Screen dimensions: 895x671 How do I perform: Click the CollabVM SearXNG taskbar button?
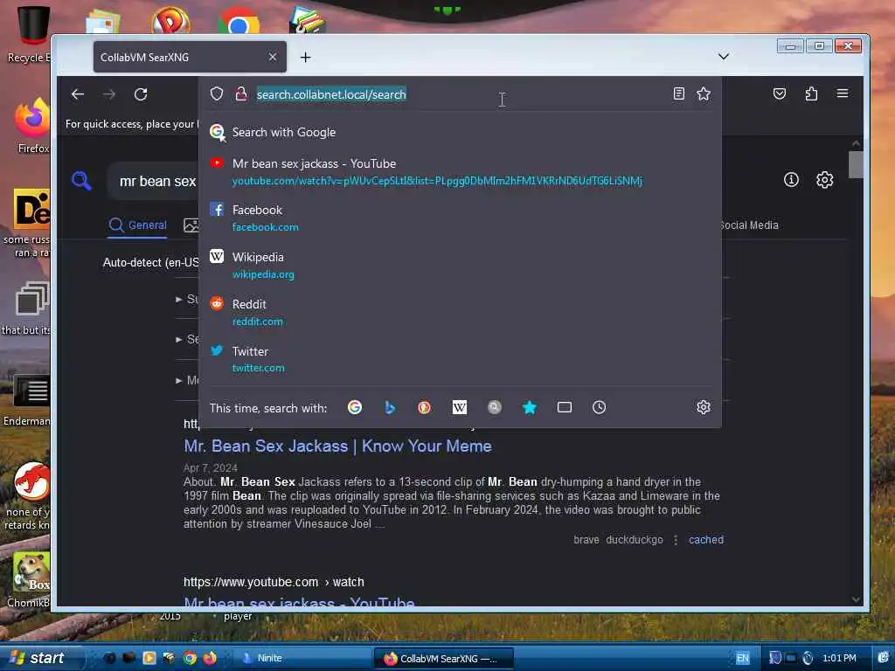pyautogui.click(x=443, y=659)
